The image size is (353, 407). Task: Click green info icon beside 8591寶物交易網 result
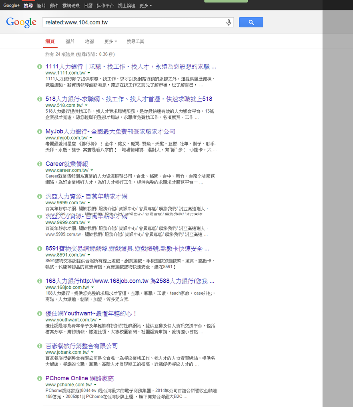tap(40, 249)
